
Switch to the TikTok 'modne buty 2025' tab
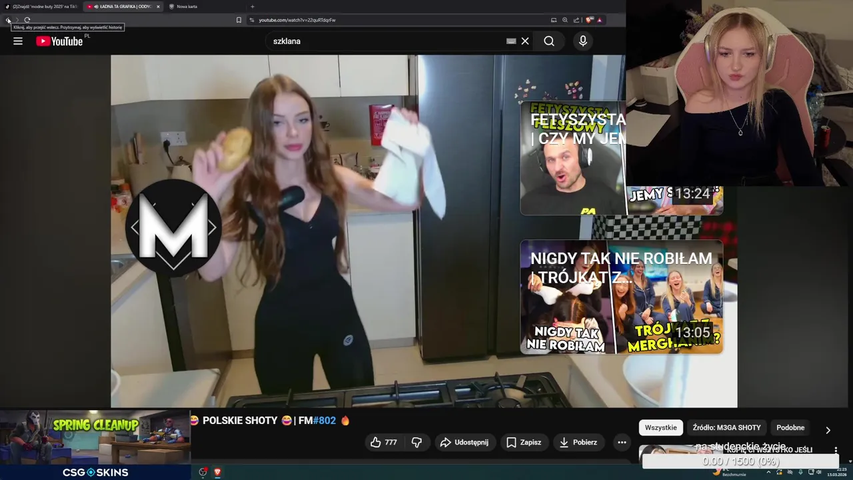point(41,7)
